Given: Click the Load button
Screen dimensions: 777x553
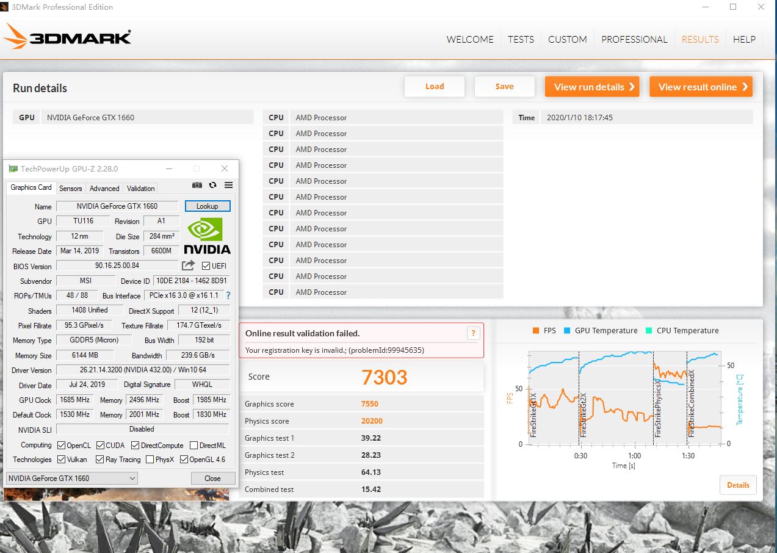Looking at the screenshot, I should click(435, 86).
